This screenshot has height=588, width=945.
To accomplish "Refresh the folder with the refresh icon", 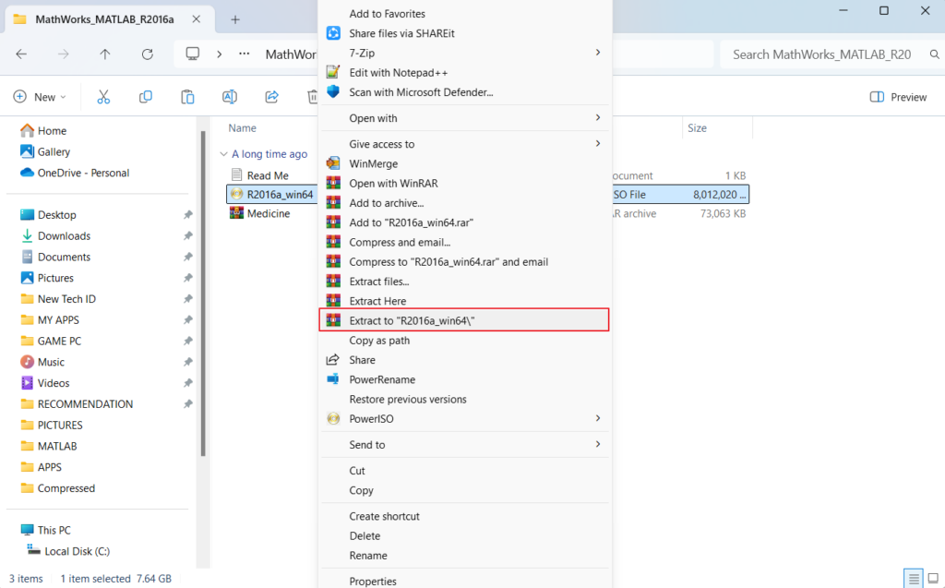I will pyautogui.click(x=148, y=54).
